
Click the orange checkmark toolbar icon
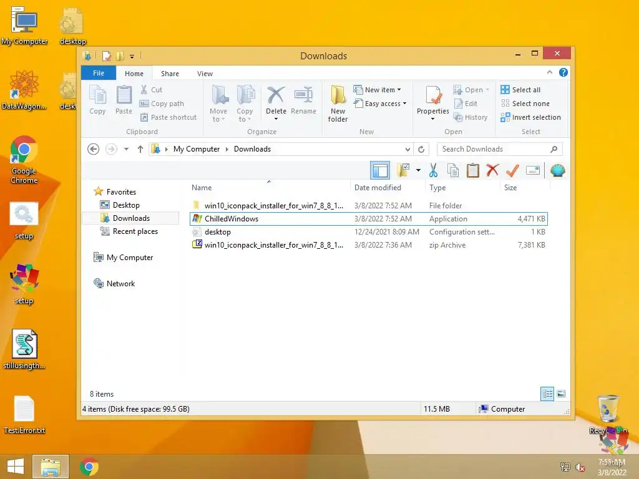coord(512,170)
